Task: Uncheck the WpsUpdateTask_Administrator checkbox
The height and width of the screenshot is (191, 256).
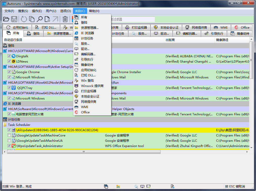Action: (9, 146)
